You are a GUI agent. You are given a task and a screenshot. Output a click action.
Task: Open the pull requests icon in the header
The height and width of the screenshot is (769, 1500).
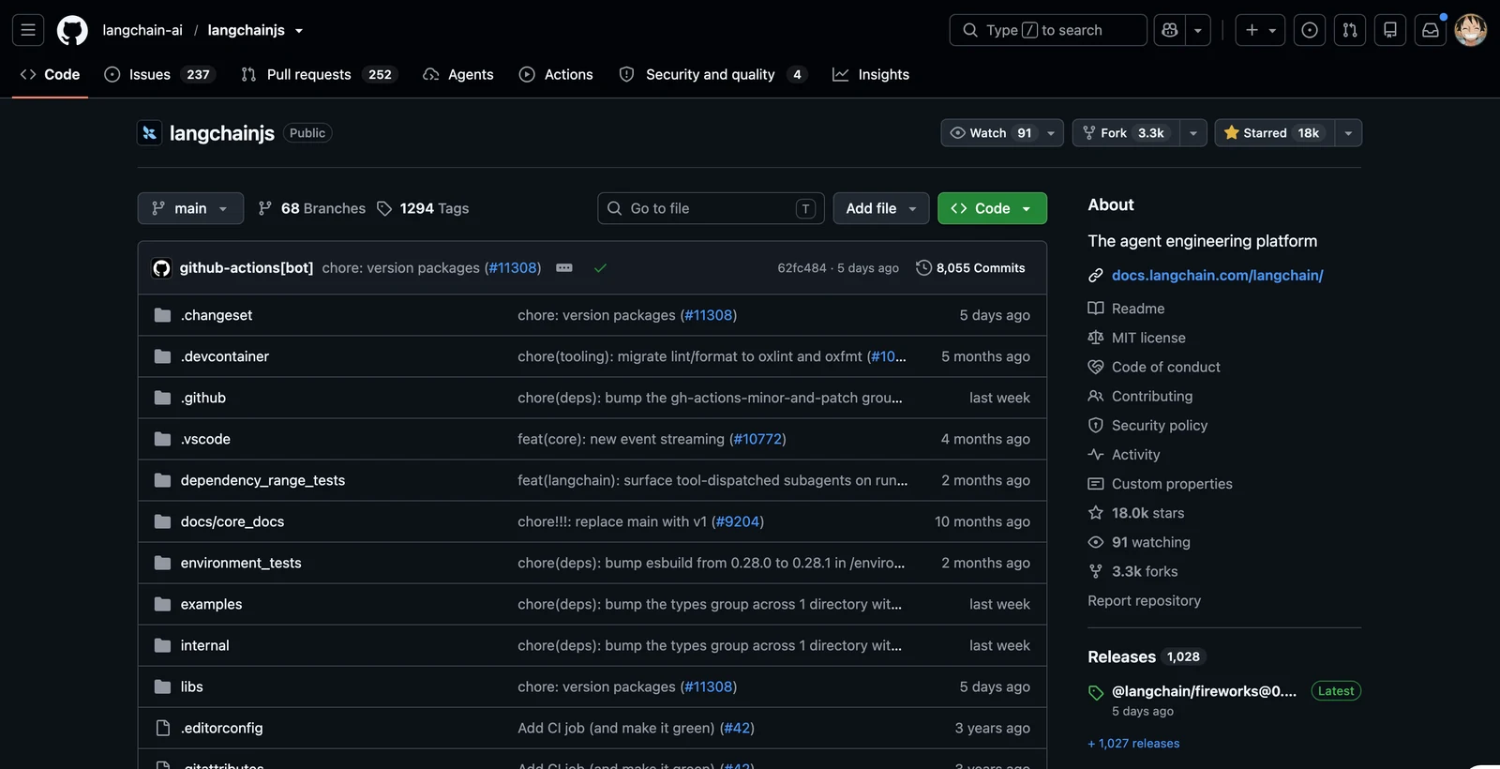click(1350, 30)
